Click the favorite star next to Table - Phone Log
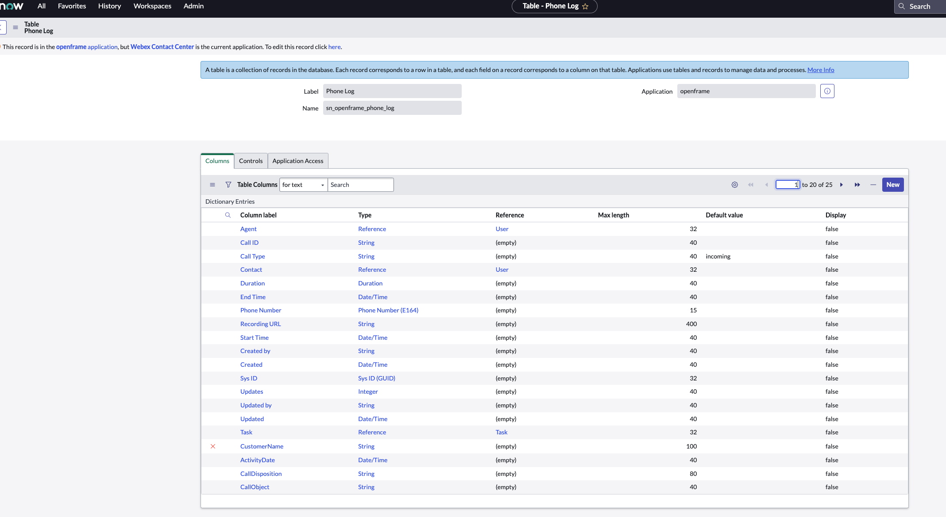This screenshot has height=517, width=946. pos(585,6)
